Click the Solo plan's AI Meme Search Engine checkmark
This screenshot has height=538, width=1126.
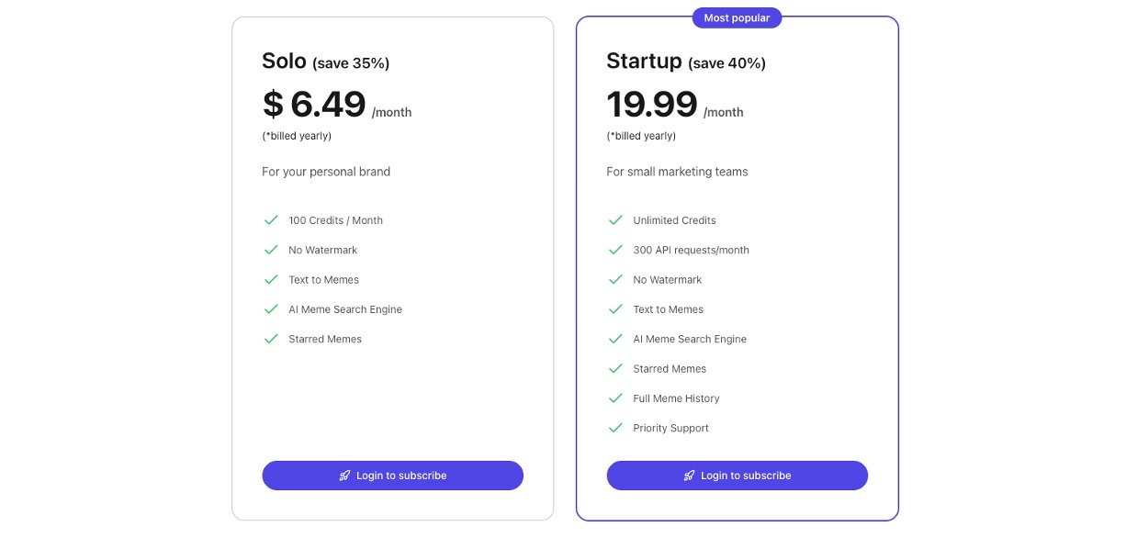(x=271, y=309)
